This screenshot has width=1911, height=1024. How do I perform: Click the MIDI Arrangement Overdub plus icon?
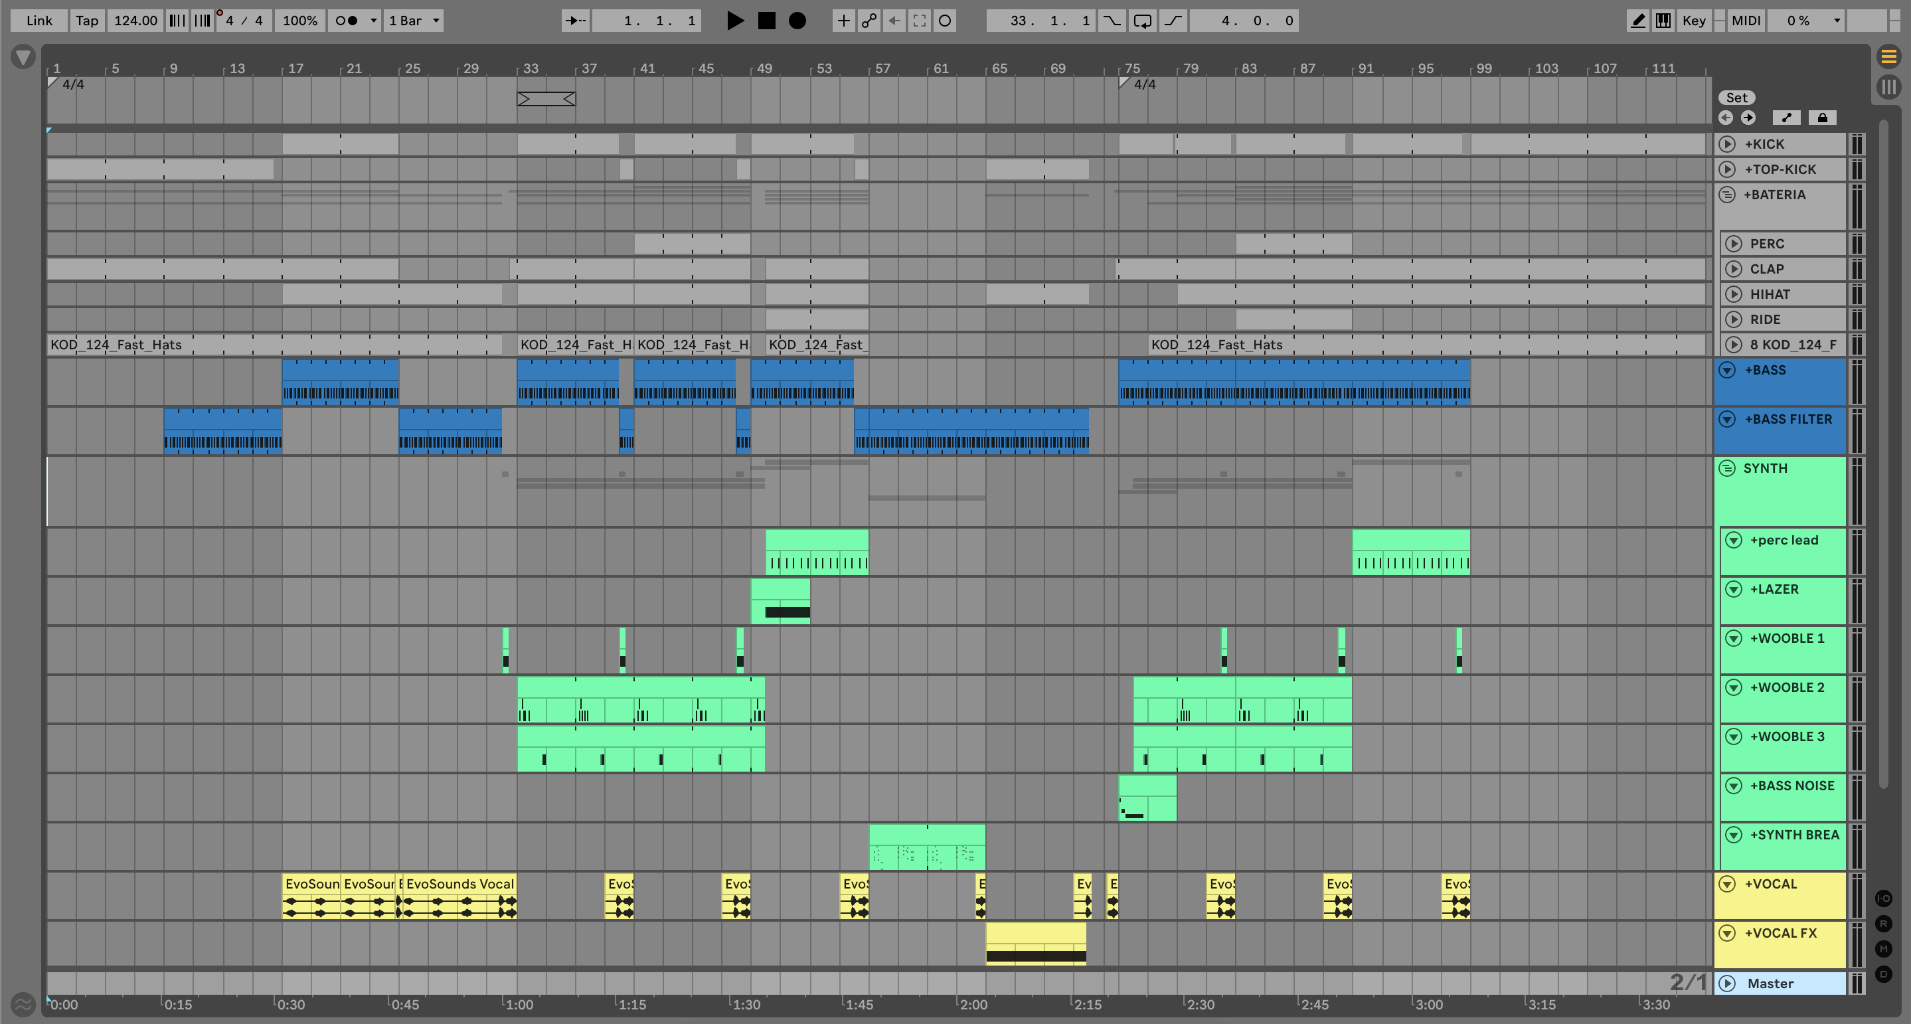click(x=843, y=21)
